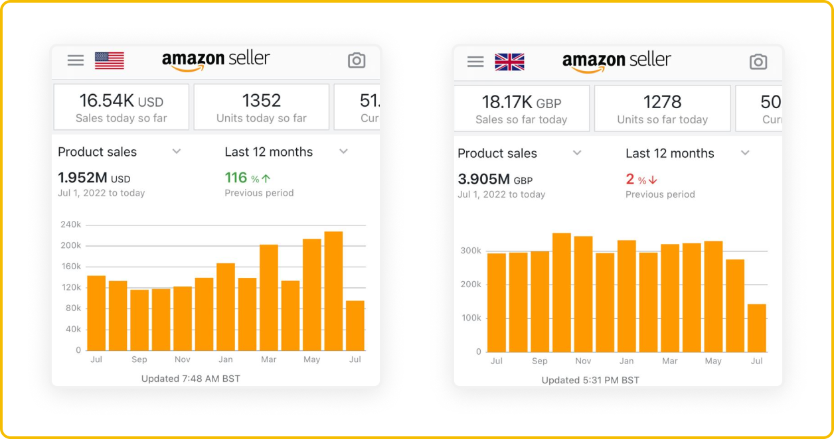The width and height of the screenshot is (834, 439).
Task: Select the 16.54K USD sales today card
Action: click(x=122, y=107)
